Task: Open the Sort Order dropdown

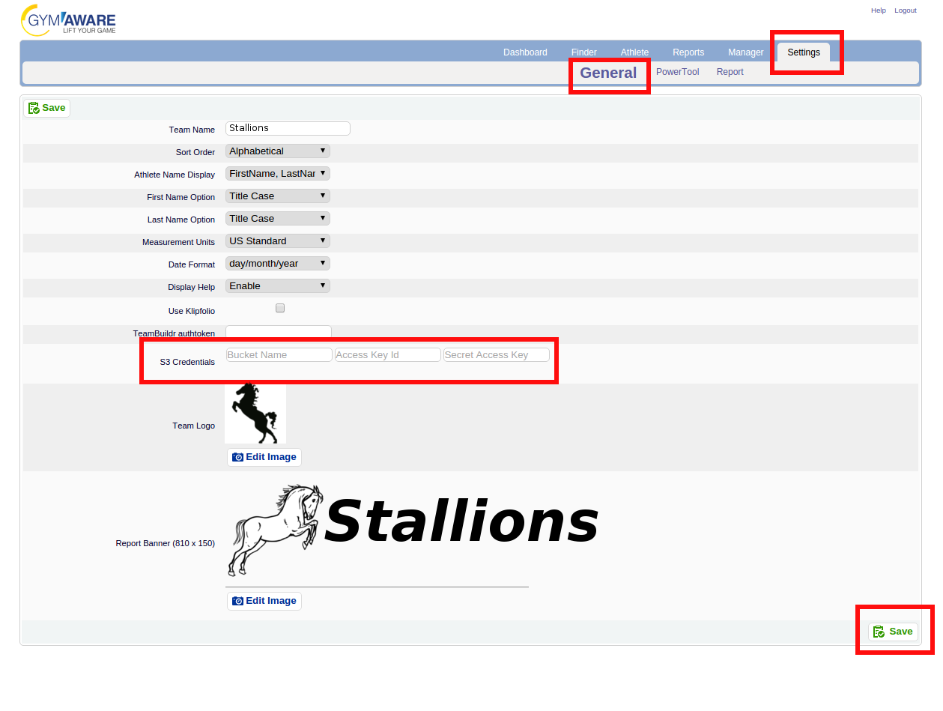Action: (x=277, y=151)
